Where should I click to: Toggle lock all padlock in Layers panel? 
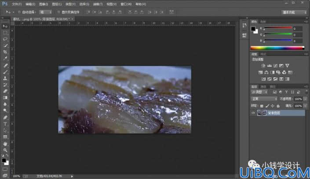coord(278,106)
